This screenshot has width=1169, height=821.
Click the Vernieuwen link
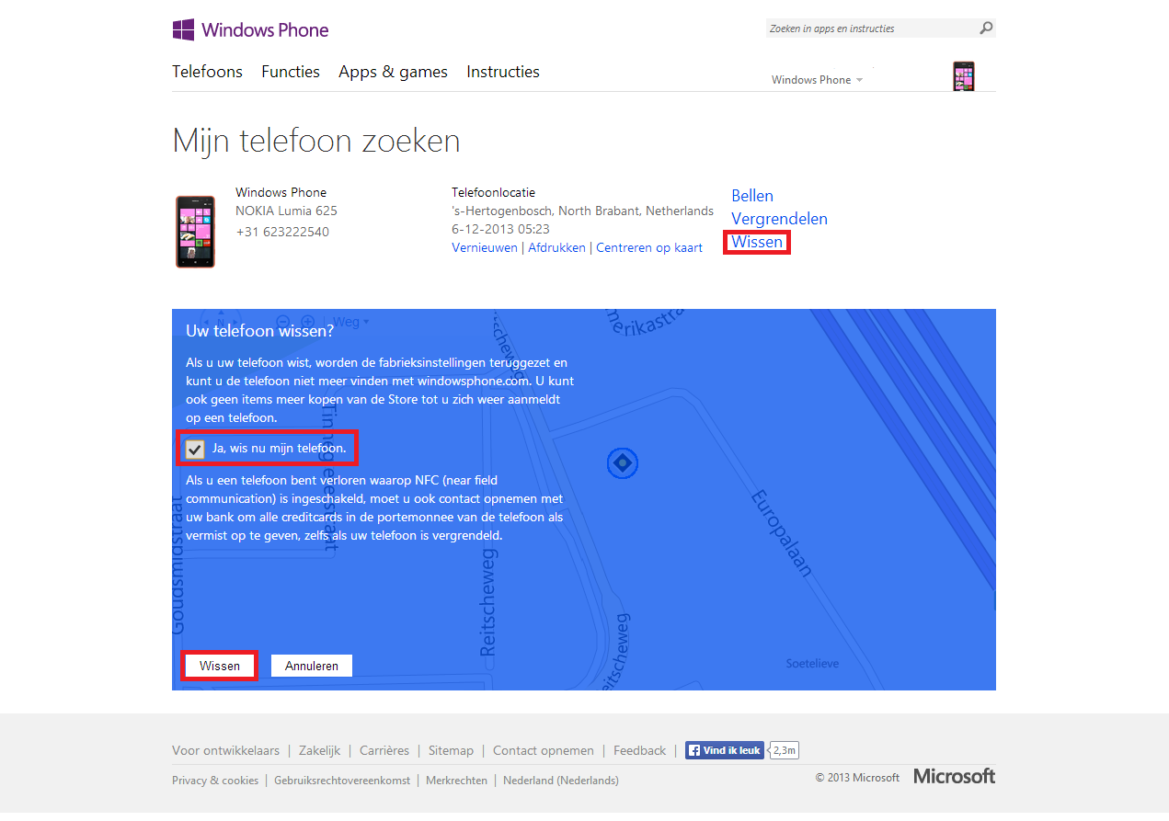coord(485,248)
